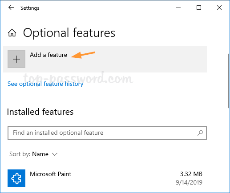Click the plus icon to add a feature
Image resolution: width=230 pixels, height=193 pixels.
click(x=16, y=59)
